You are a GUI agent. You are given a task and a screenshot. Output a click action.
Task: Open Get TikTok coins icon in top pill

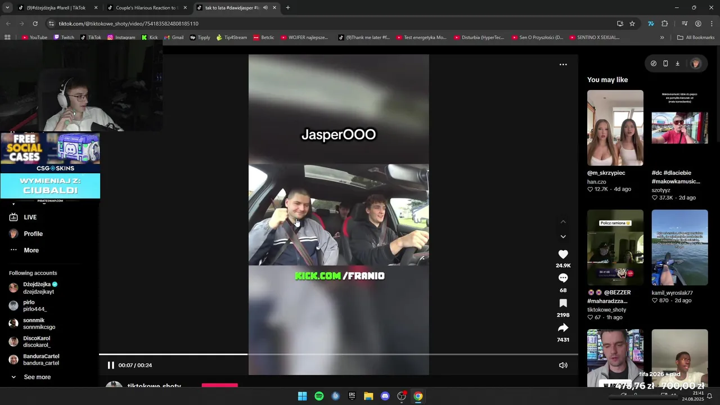click(654, 64)
